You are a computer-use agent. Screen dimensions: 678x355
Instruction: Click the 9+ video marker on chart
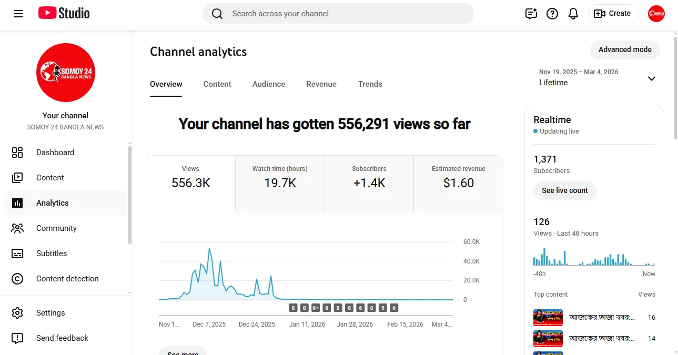click(x=316, y=308)
